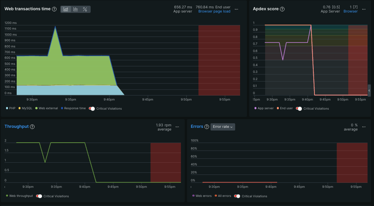Toggle Critical Violations in Throughput chart
This screenshot has width=374, height=206.
click(39, 196)
